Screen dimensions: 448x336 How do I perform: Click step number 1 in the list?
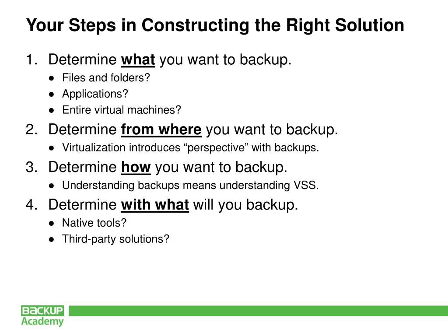coord(31,59)
